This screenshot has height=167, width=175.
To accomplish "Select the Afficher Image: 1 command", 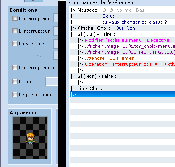I will 122,46.
